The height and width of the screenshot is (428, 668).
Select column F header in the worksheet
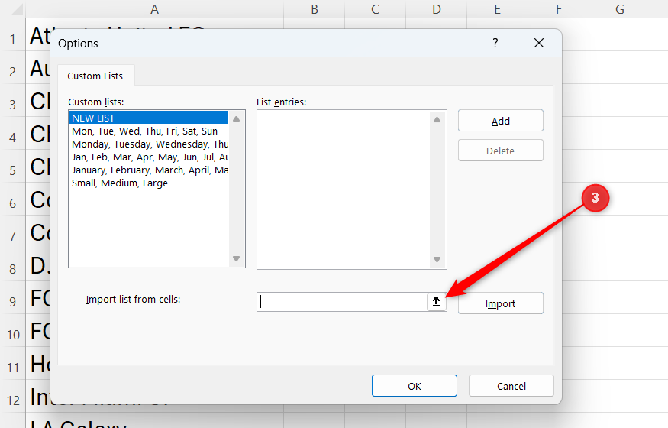tap(559, 9)
